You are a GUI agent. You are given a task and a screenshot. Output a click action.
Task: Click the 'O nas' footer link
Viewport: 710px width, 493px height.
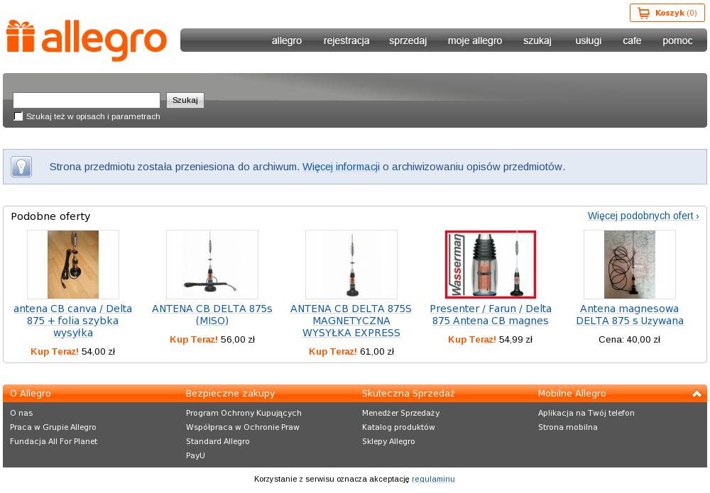[21, 413]
